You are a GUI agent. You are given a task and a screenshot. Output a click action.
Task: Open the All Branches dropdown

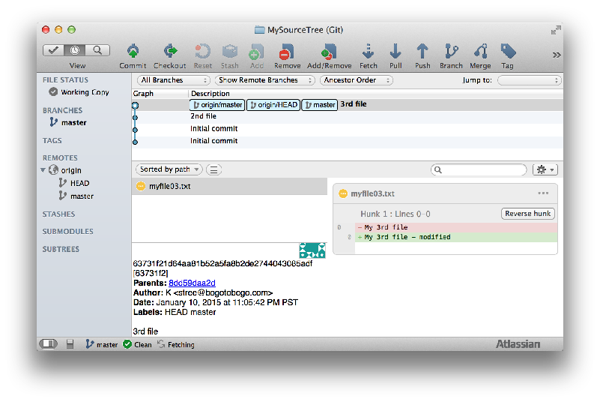[x=174, y=80]
